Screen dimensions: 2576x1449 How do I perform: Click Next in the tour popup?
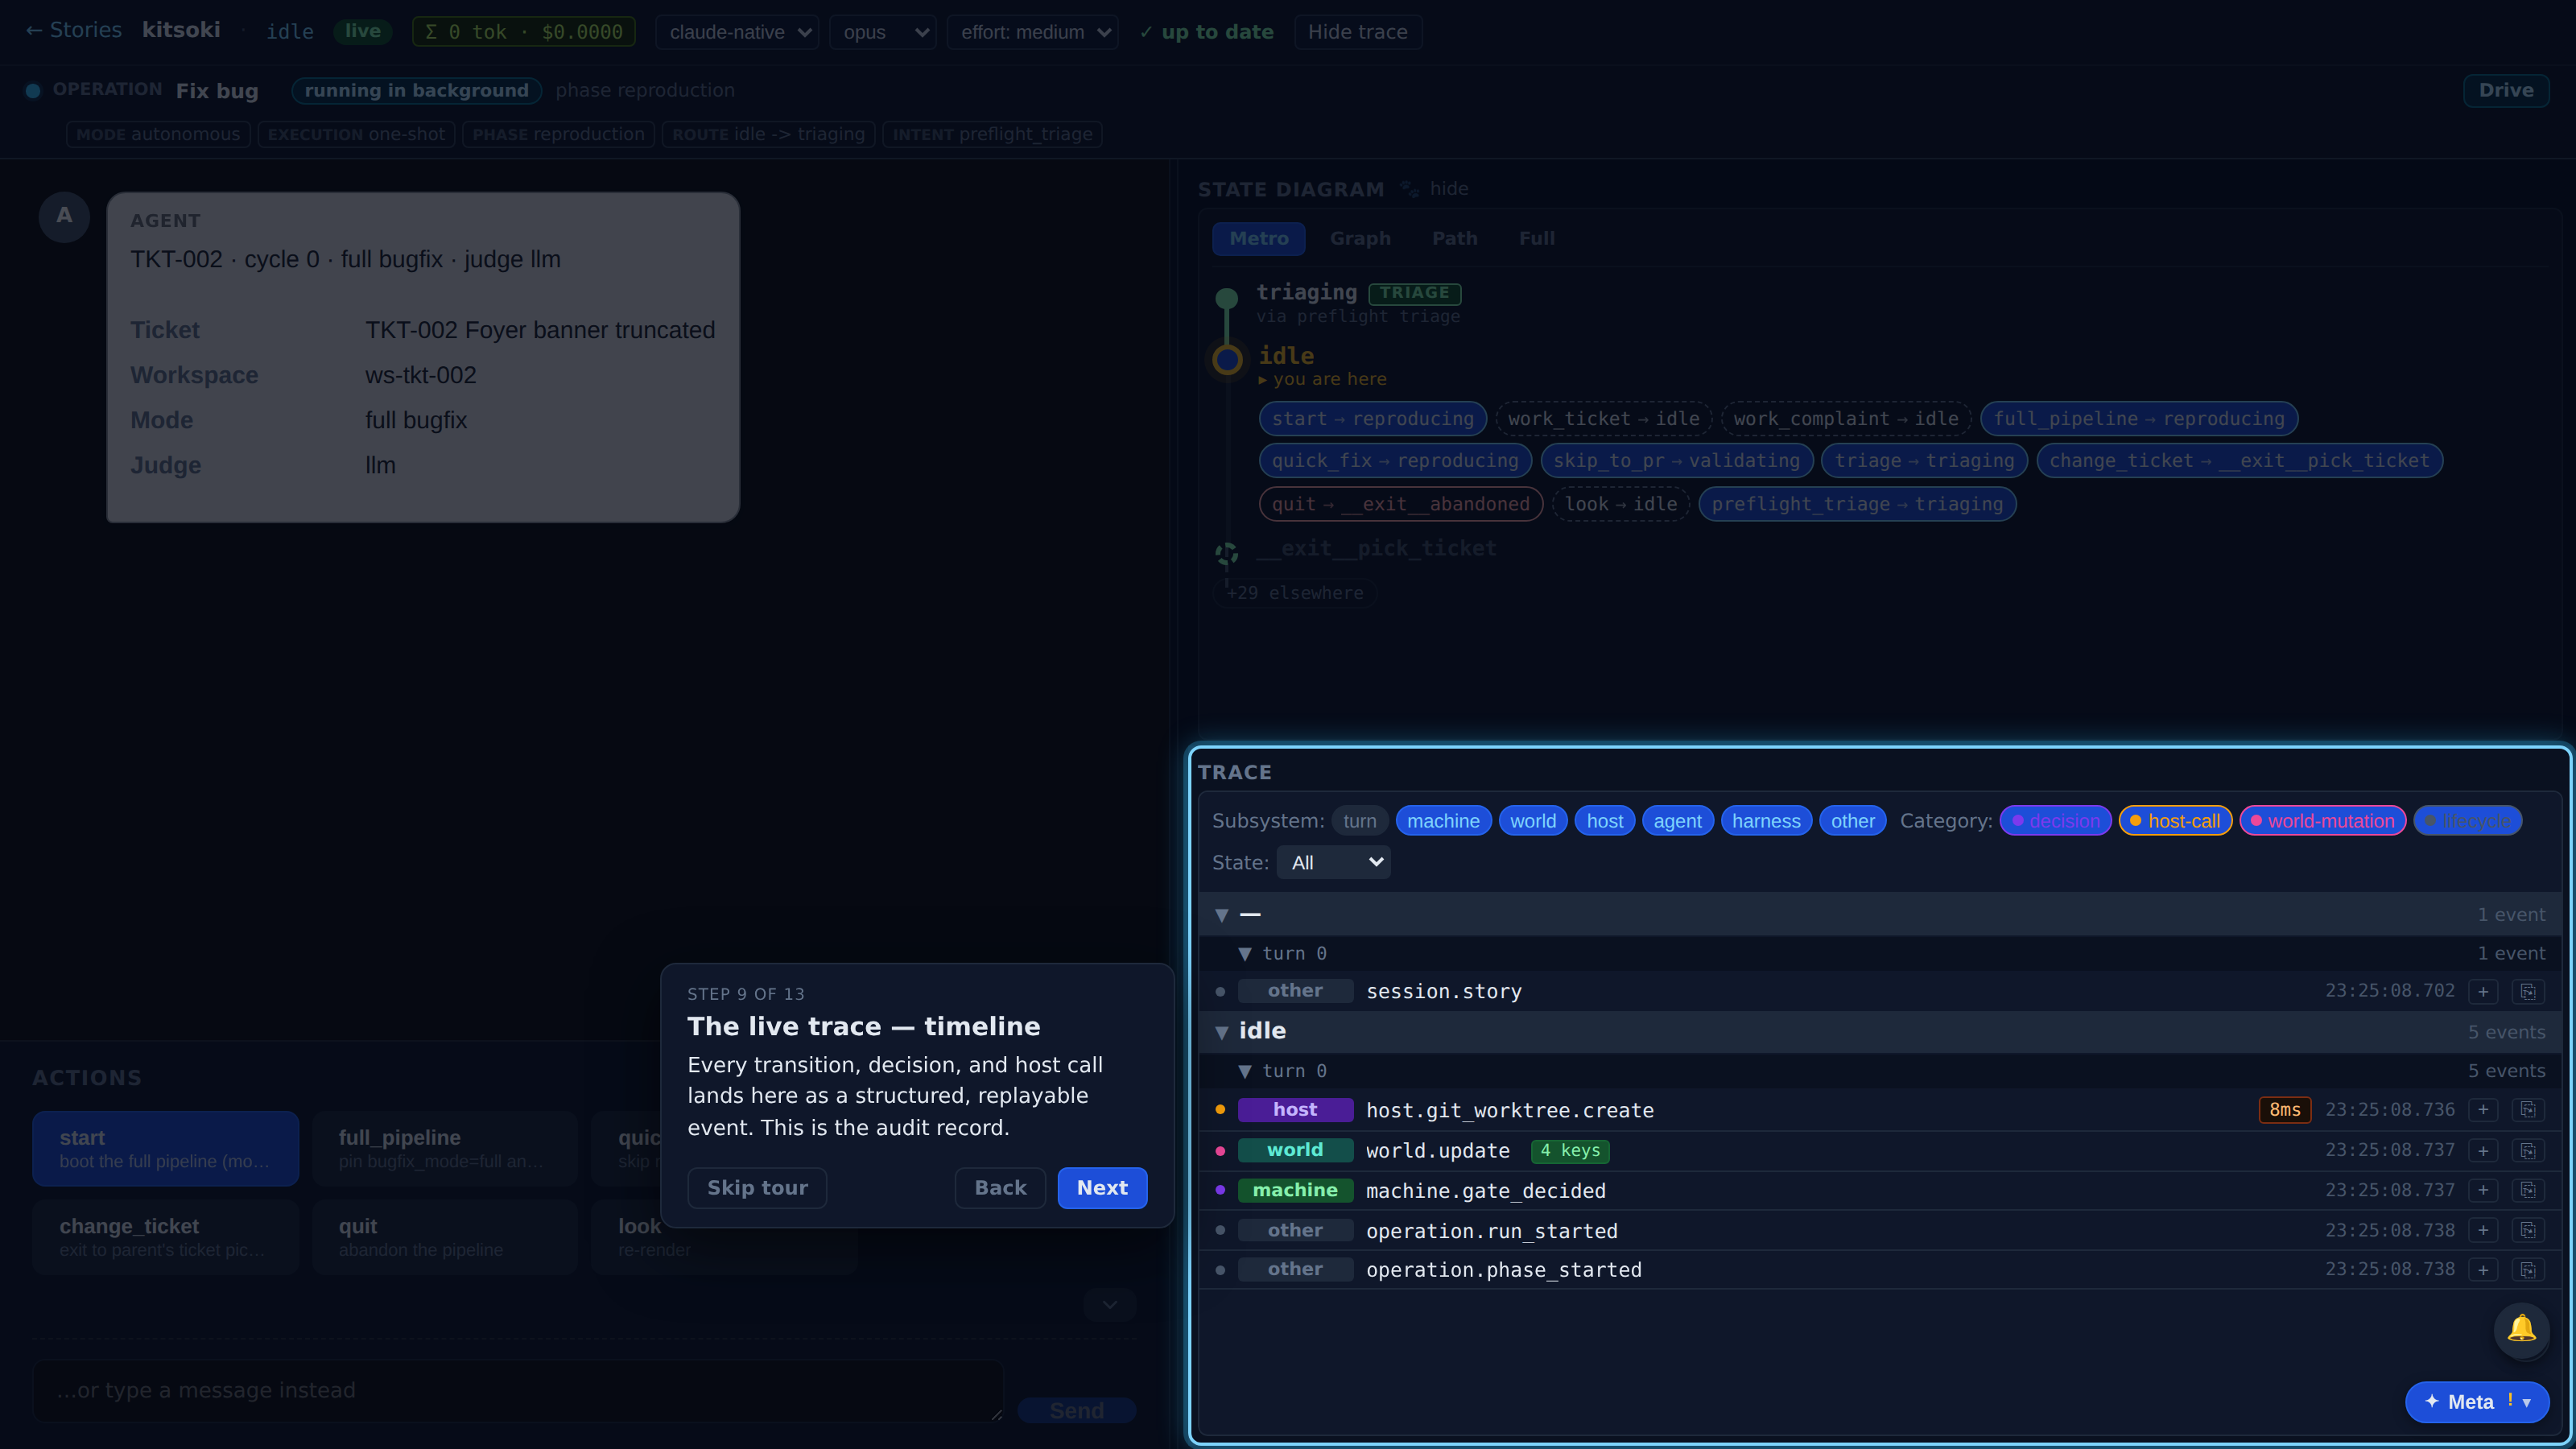[1102, 1188]
